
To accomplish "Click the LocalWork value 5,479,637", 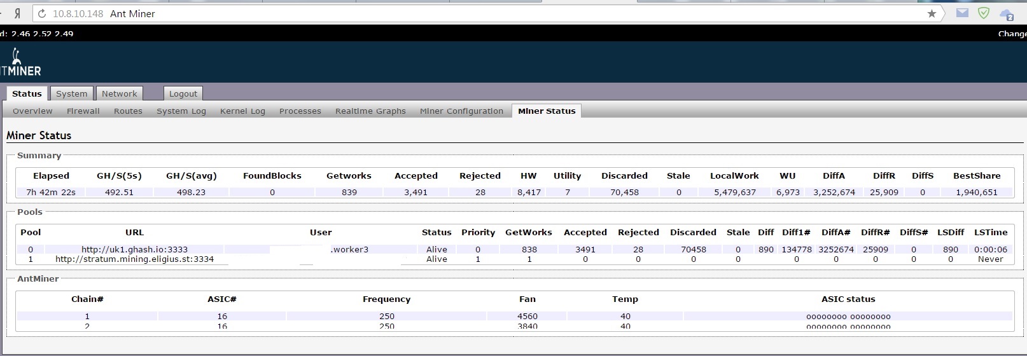I will click(735, 192).
